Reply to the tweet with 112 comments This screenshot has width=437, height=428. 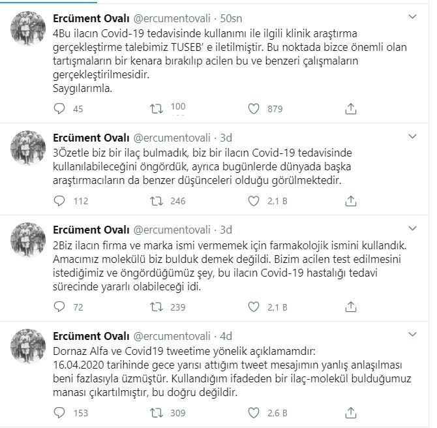[59, 201]
